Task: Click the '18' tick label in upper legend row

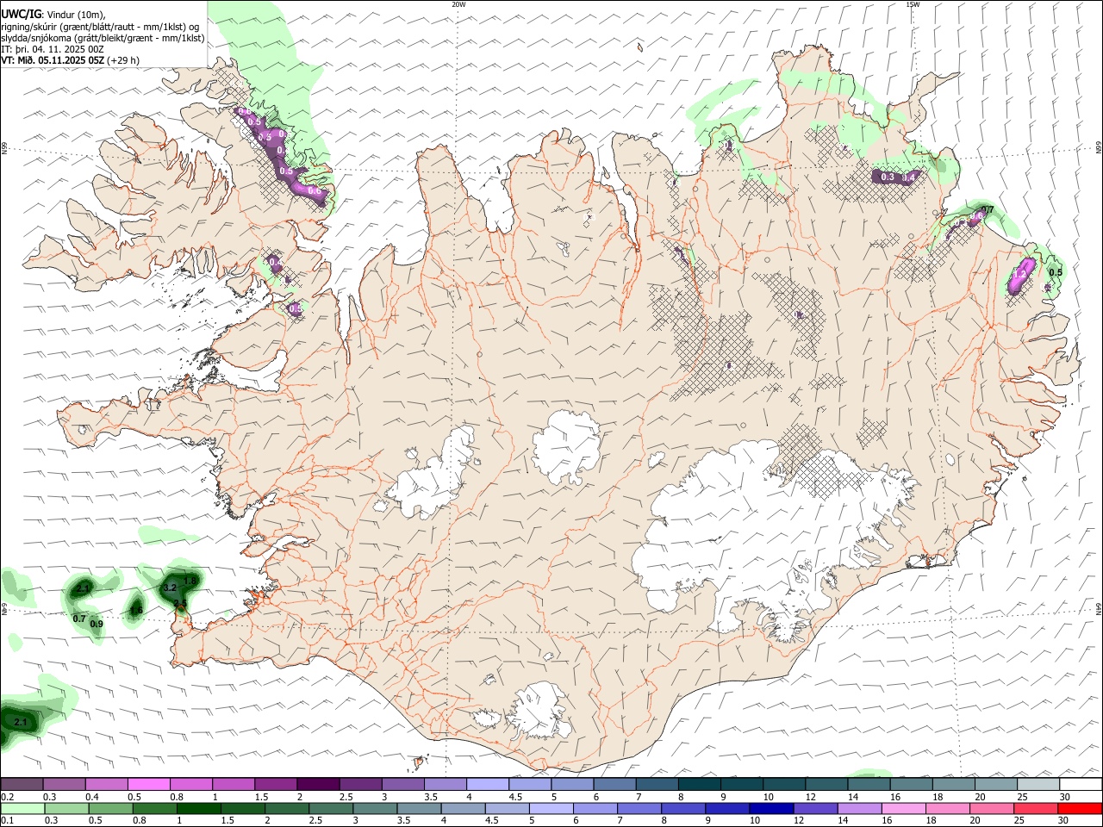Action: [938, 797]
